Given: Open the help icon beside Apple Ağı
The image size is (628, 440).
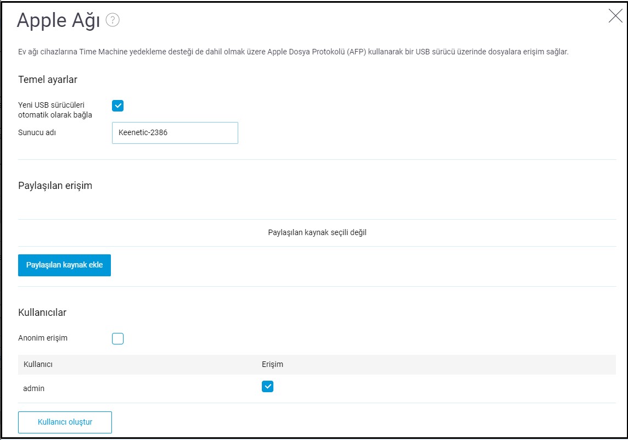Looking at the screenshot, I should (x=113, y=20).
